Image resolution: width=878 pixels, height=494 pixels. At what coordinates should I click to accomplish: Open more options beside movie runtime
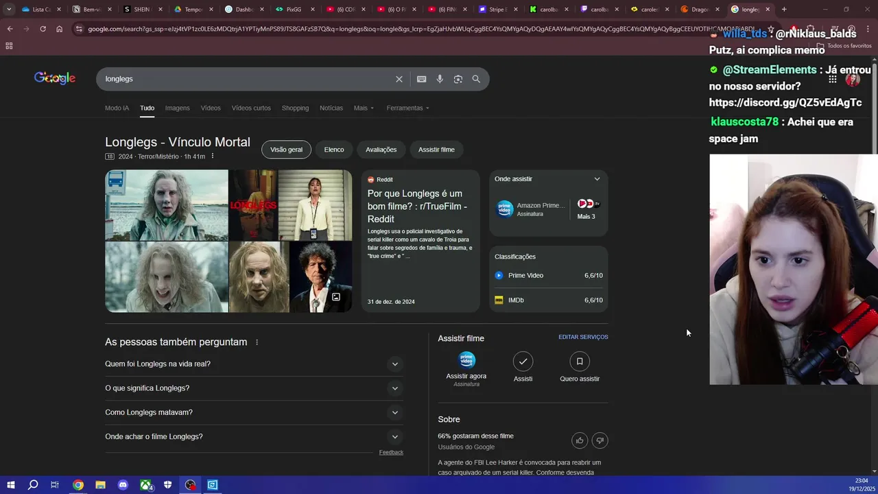(213, 156)
